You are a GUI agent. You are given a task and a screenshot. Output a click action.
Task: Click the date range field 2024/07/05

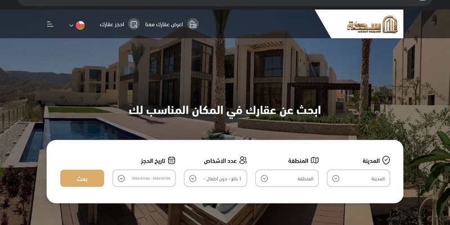(x=144, y=178)
